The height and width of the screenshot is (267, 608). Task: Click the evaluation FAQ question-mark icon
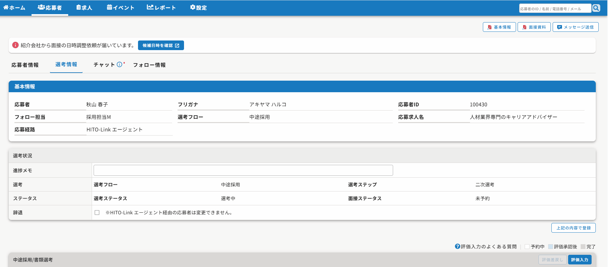click(457, 246)
